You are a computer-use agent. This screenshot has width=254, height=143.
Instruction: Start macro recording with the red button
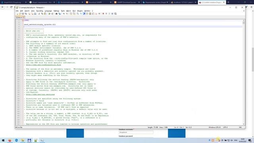pyautogui.click(x=103, y=14)
